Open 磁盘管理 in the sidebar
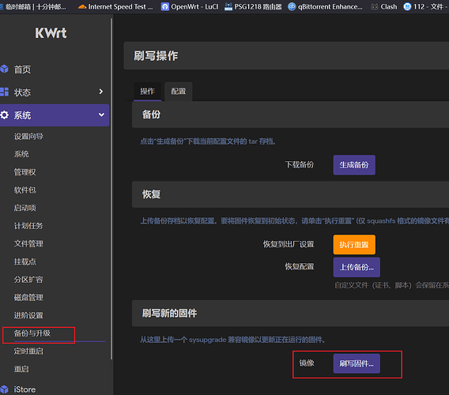 click(28, 298)
